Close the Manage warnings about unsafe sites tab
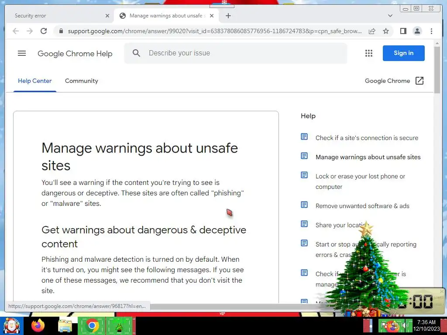The height and width of the screenshot is (335, 447). tap(212, 16)
